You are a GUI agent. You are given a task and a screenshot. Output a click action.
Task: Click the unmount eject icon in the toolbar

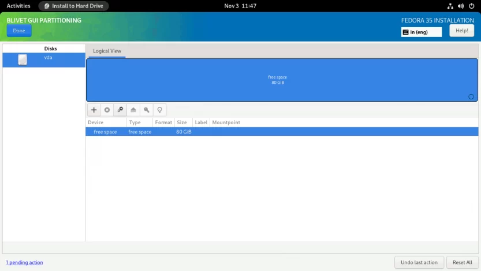coord(133,110)
